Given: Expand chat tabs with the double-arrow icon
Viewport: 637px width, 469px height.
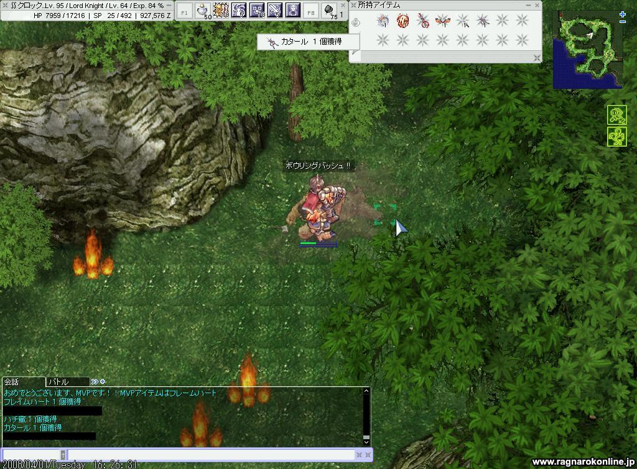Looking at the screenshot, I should coord(95,382).
